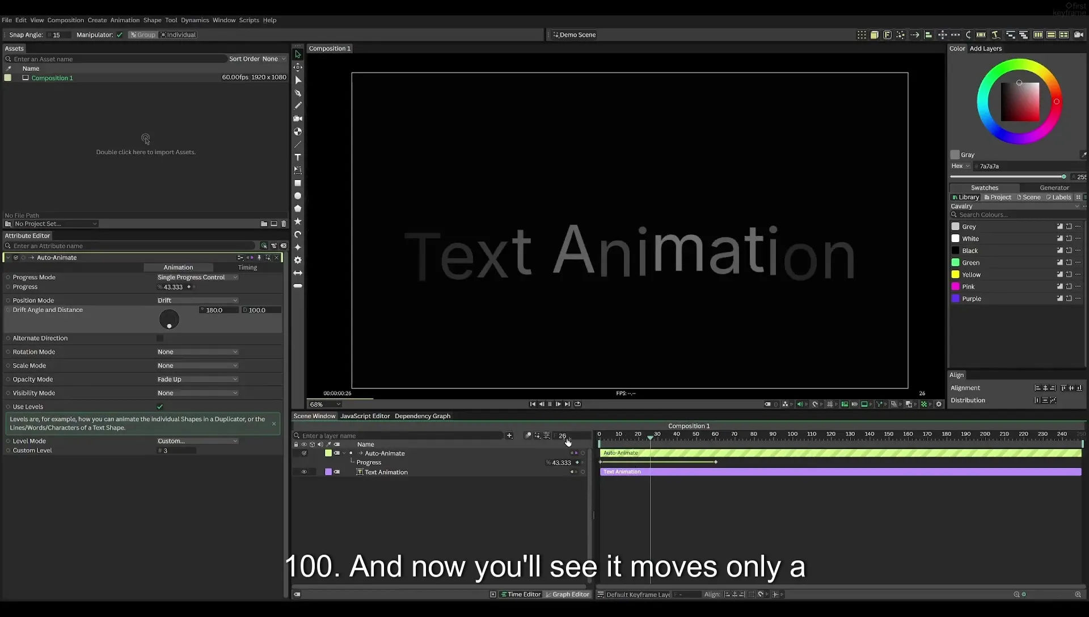Pick the Polygon shape tool

coord(298,209)
